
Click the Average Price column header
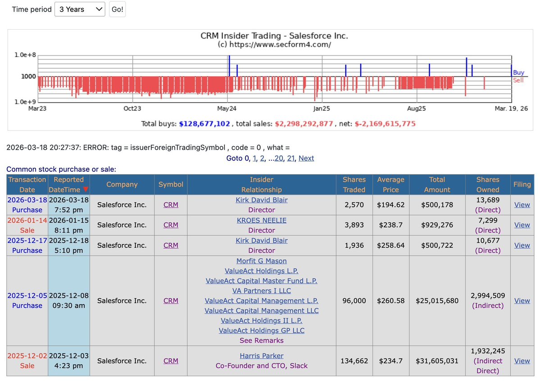coord(390,185)
